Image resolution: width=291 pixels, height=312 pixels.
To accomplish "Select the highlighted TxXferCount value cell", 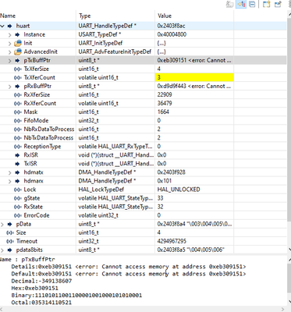I will pyautogui.click(x=194, y=77).
